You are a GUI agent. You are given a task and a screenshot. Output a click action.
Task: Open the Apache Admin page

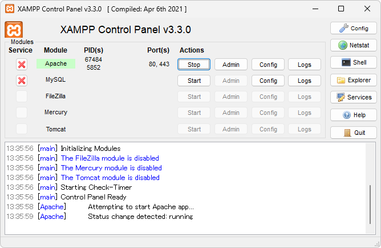(x=231, y=65)
